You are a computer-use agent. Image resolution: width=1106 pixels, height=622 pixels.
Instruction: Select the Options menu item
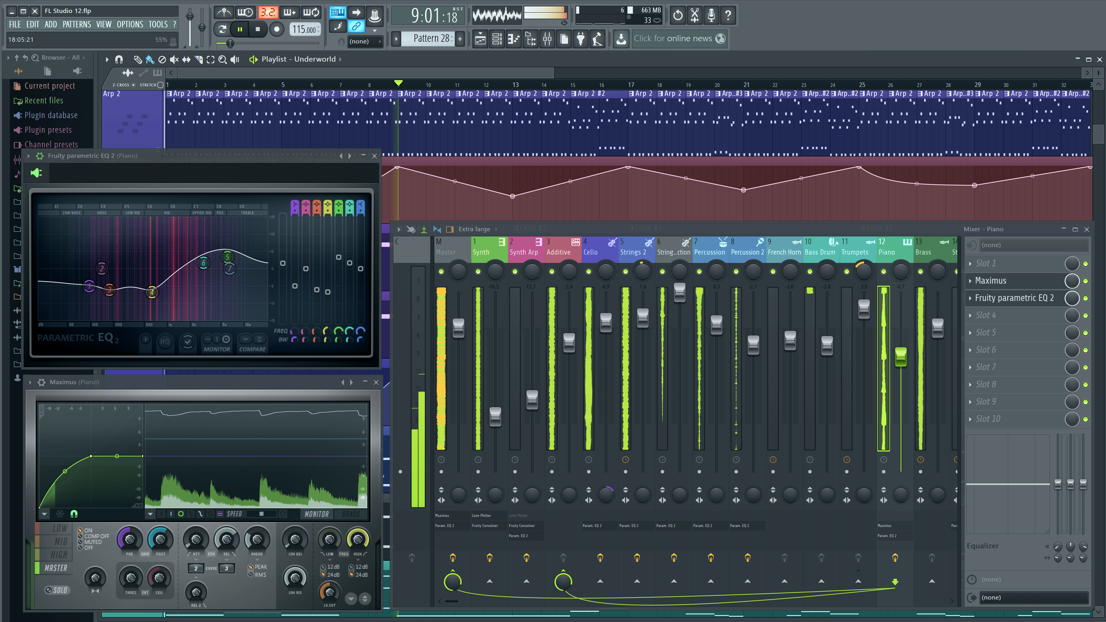129,24
